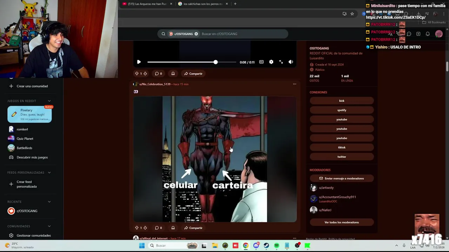Open the Pixelary game card

click(x=29, y=114)
